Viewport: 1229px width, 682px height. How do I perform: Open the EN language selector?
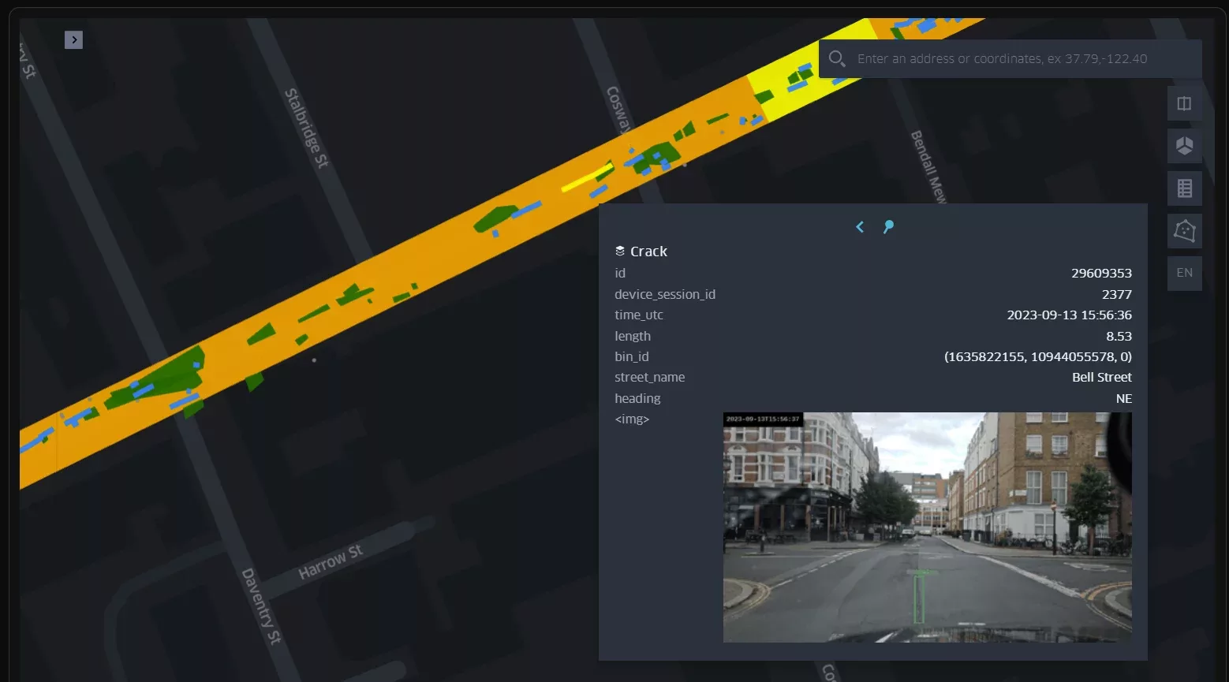1184,273
